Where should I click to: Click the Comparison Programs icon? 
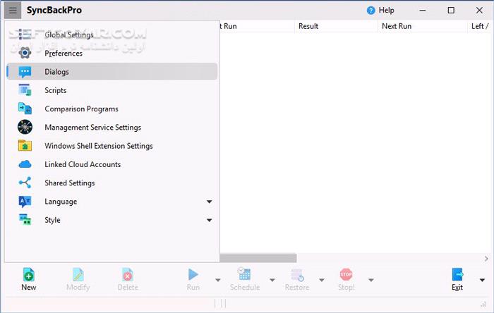point(25,109)
